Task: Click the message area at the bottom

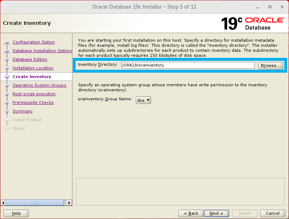Action: pyautogui.click(x=180, y=192)
